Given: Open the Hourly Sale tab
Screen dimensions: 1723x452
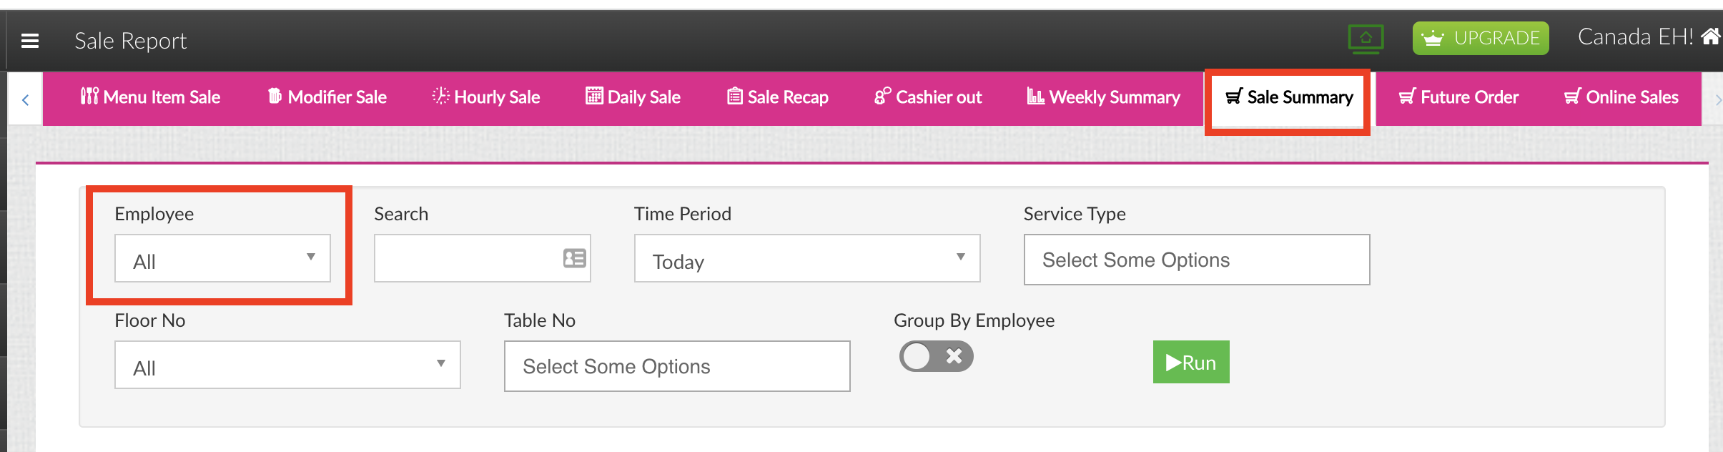Looking at the screenshot, I should [x=486, y=97].
